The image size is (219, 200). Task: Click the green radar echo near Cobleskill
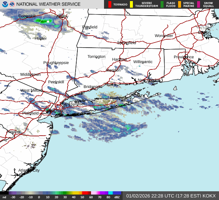tap(44, 21)
